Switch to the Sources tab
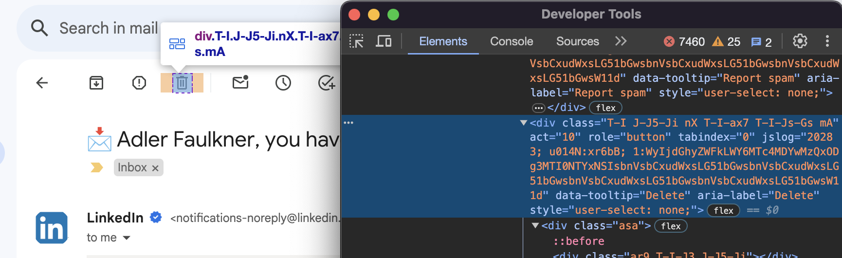The height and width of the screenshot is (258, 842). [578, 41]
